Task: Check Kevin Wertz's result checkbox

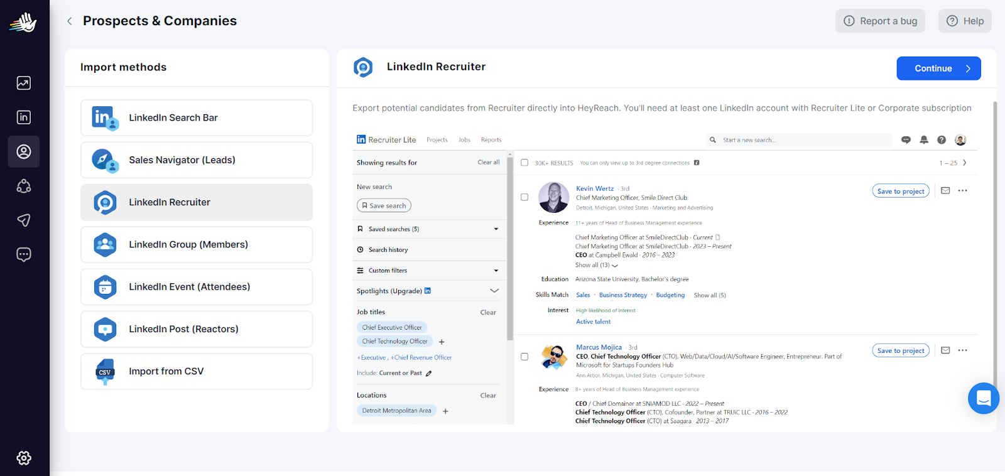Action: [x=524, y=197]
